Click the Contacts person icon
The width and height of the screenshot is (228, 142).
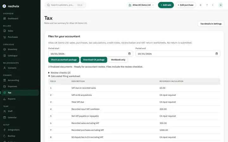coord(5,68)
